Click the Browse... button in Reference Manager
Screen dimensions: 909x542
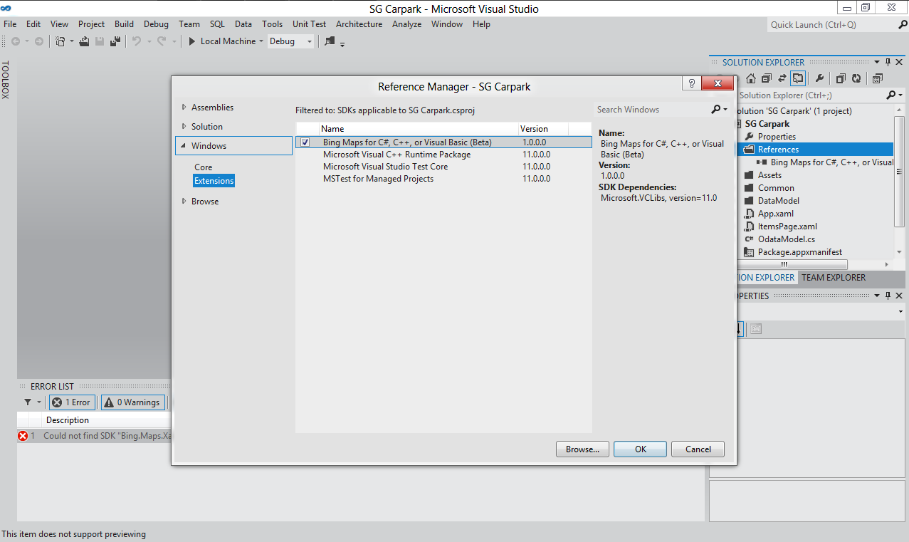click(x=582, y=449)
